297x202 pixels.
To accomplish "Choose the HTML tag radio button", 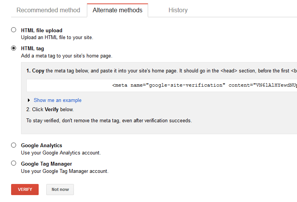I will (x=14, y=48).
